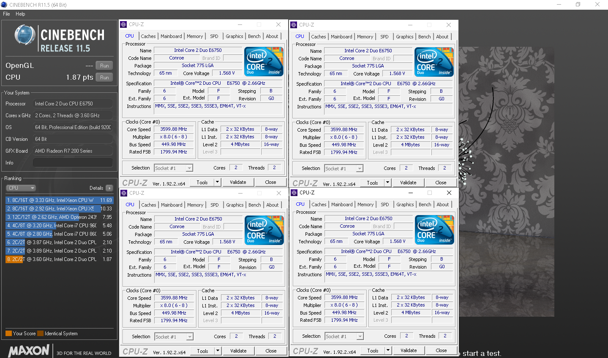The height and width of the screenshot is (358, 608).
Task: Select ranking row 6 at 3.87 GHz
Action: 59,242
